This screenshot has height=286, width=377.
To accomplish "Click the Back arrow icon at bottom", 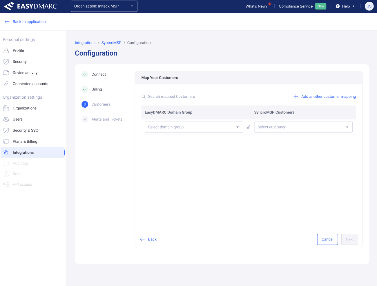I will [x=142, y=239].
